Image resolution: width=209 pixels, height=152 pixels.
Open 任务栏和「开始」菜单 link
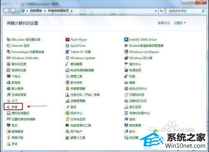(85, 95)
